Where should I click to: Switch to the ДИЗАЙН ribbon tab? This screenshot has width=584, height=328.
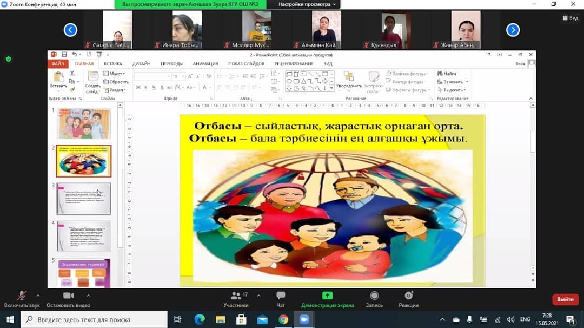pos(141,64)
